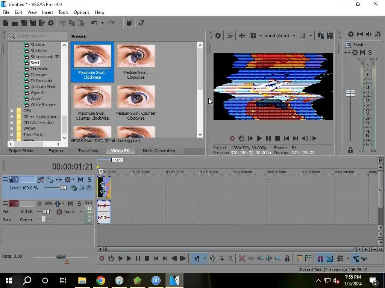
Task: Click the track 1 Level slider
Action: (63, 188)
